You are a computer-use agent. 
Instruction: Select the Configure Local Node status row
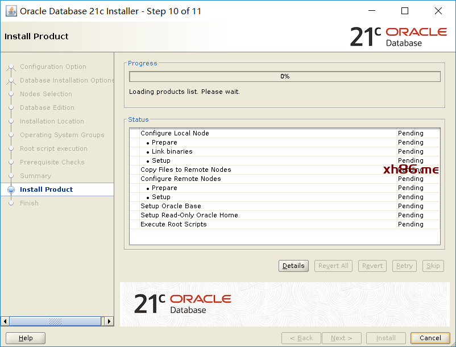pos(175,133)
